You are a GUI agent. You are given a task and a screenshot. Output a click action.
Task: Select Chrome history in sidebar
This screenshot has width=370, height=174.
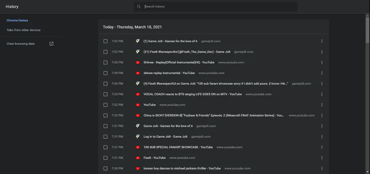click(x=17, y=20)
